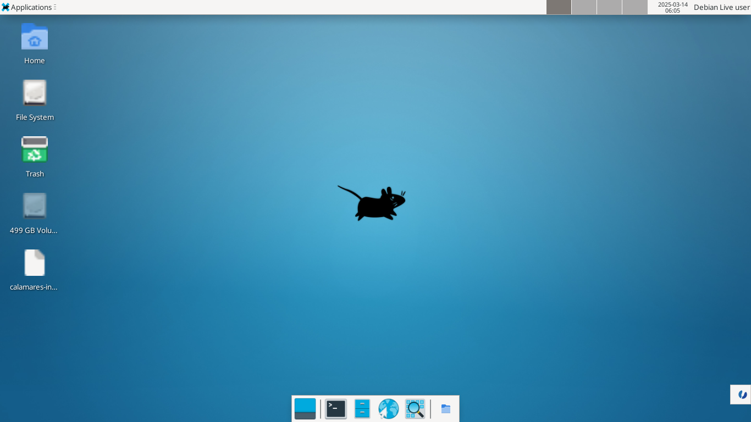Switch to the first workspace in the switcher

point(559,7)
